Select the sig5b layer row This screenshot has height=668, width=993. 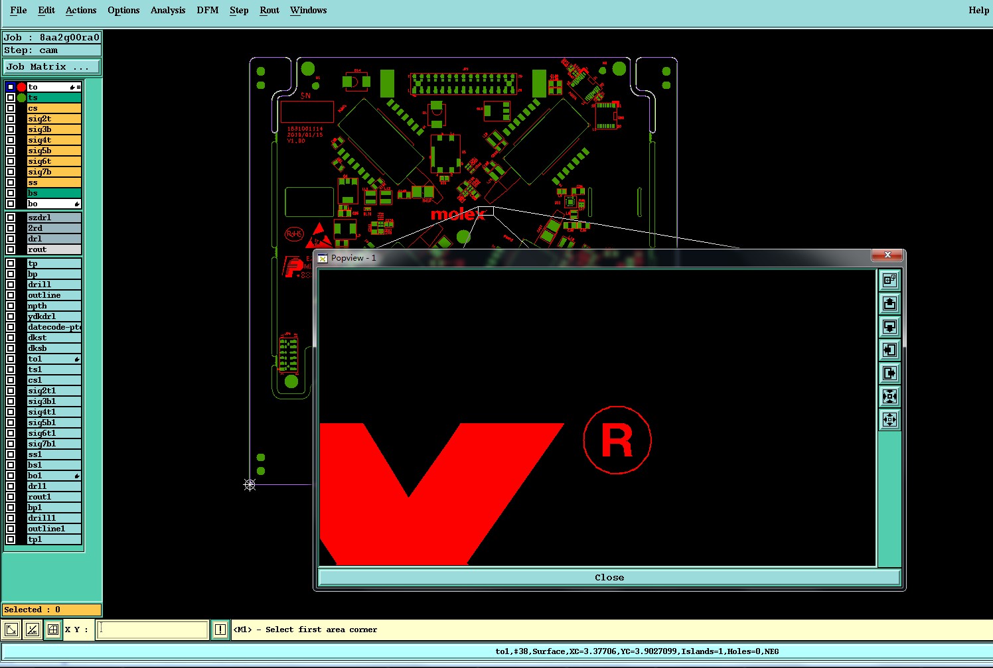tap(54, 151)
